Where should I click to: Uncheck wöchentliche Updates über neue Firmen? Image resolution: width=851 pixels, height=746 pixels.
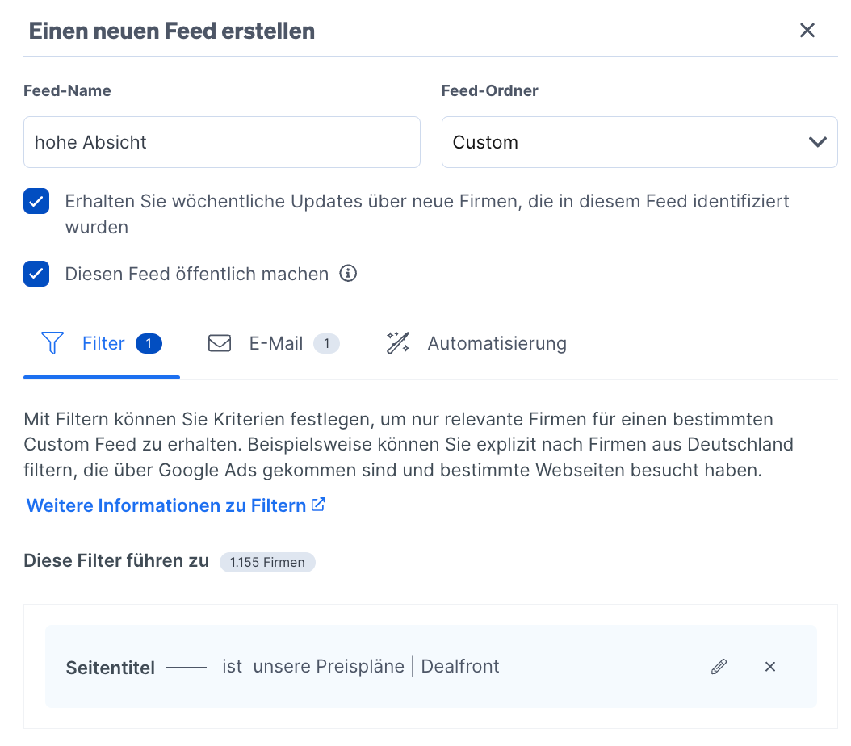pos(36,201)
